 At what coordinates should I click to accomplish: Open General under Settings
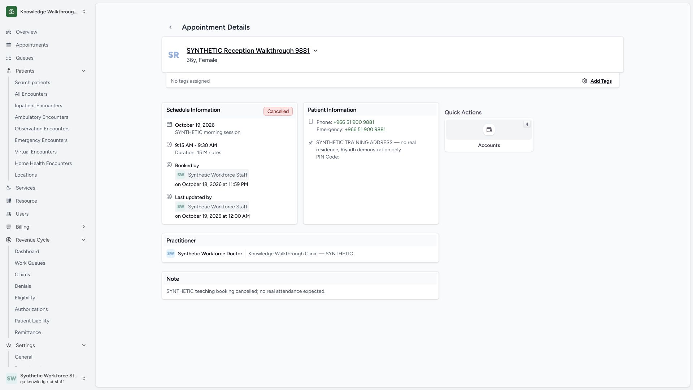coord(23,357)
